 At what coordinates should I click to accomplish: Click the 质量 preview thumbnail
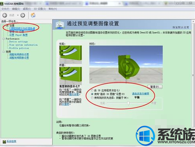(x=70, y=76)
